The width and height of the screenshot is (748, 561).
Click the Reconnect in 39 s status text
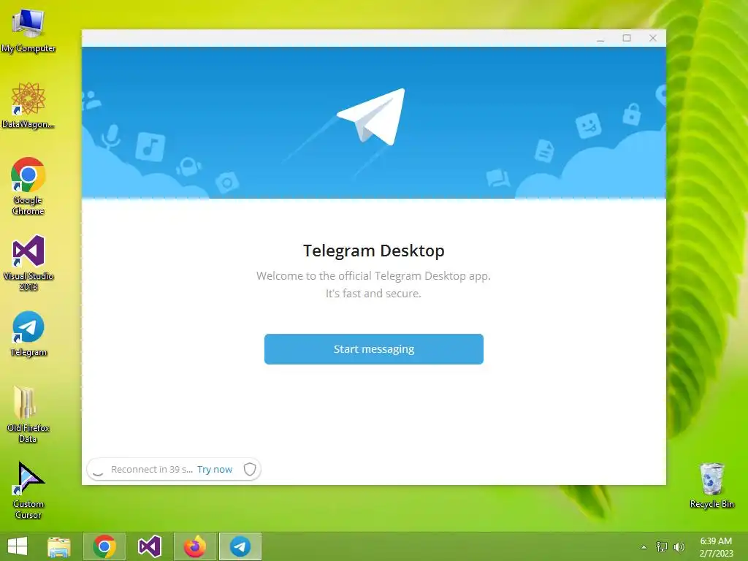coord(152,470)
